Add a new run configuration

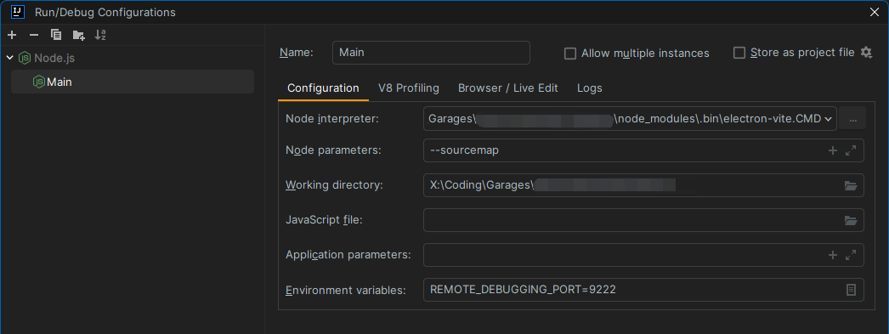click(x=12, y=35)
